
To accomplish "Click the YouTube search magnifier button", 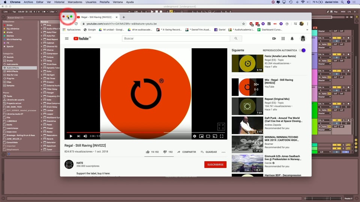I will (236, 39).
